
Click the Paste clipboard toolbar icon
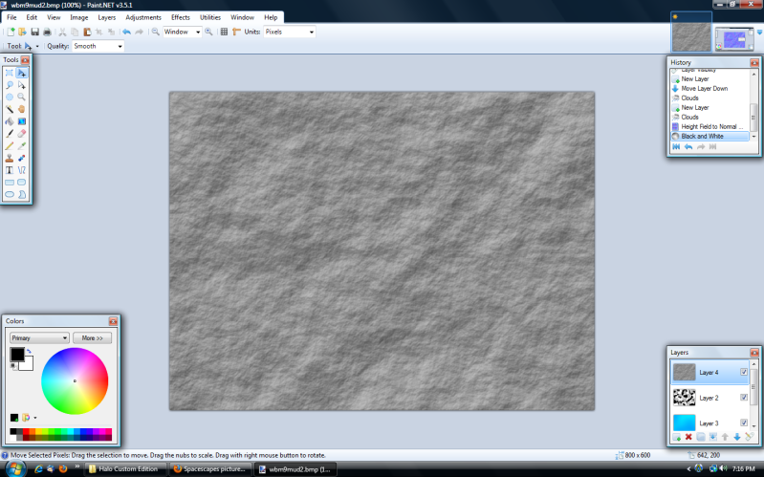(87, 32)
